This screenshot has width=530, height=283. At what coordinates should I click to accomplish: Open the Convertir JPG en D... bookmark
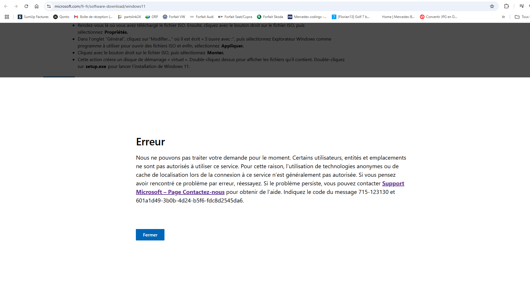click(438, 17)
